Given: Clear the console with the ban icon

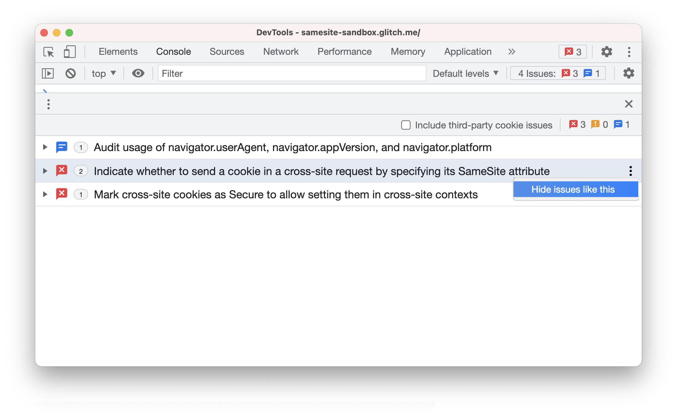Looking at the screenshot, I should (71, 73).
